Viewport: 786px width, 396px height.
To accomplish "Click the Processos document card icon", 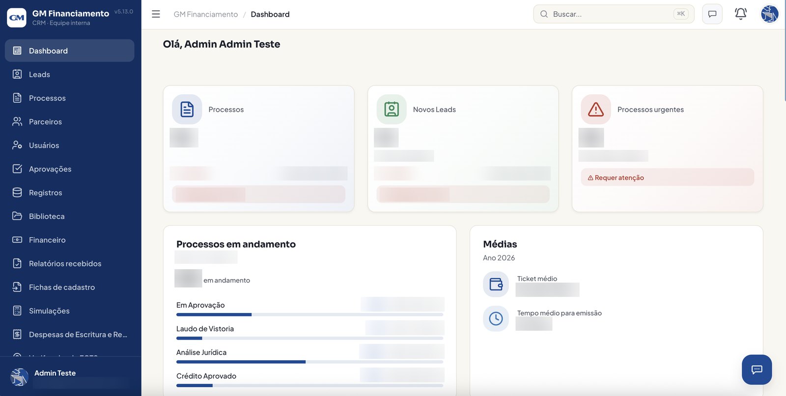I will coord(187,109).
